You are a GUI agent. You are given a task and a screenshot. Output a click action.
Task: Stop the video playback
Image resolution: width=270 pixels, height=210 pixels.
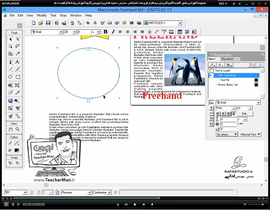152,204
